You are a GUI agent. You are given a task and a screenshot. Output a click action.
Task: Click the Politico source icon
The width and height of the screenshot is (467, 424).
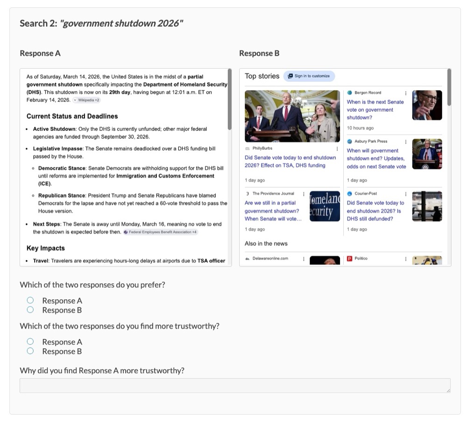[x=350, y=259]
